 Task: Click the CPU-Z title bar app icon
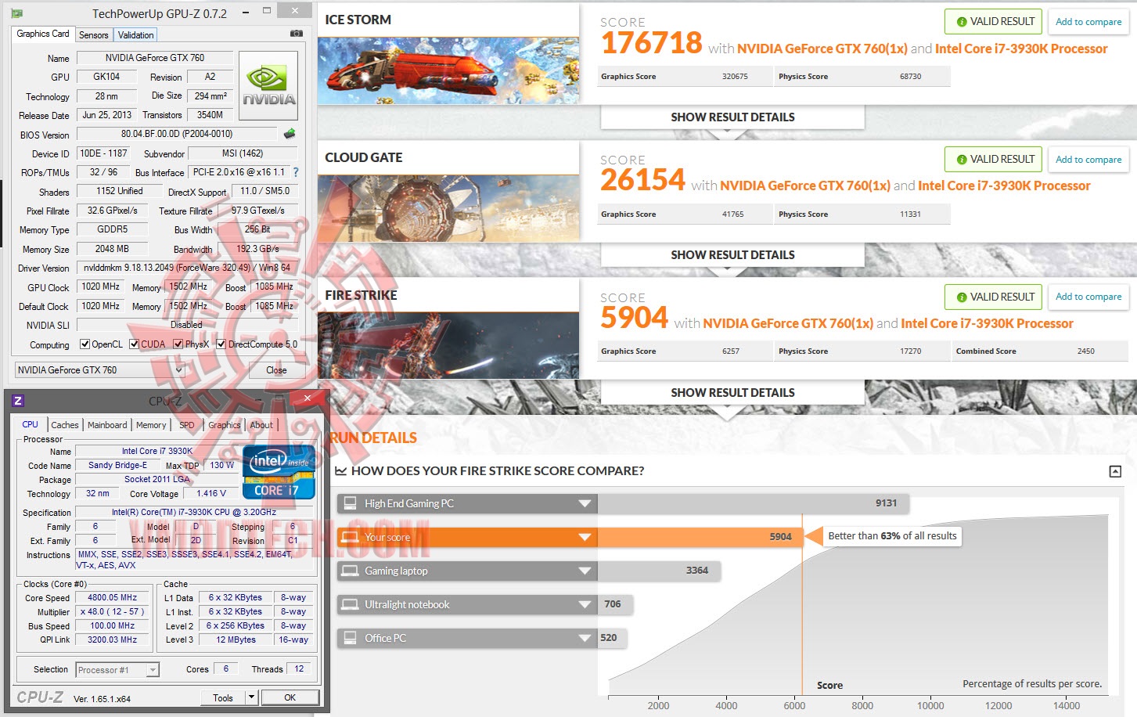pos(18,401)
